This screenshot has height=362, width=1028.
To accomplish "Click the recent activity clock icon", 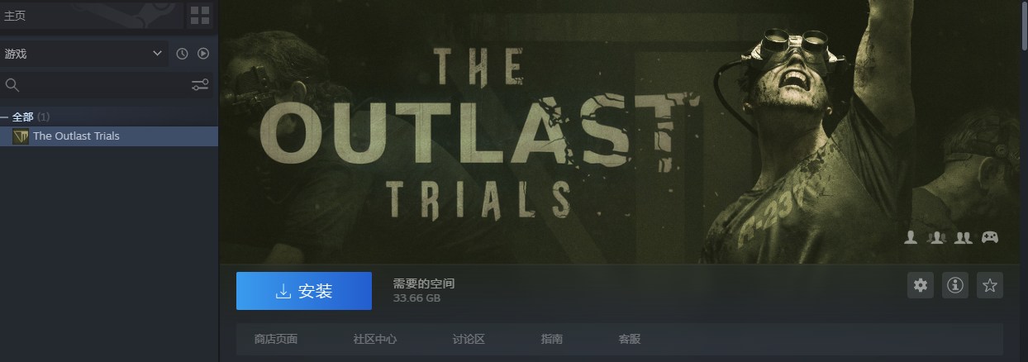I will click(183, 54).
